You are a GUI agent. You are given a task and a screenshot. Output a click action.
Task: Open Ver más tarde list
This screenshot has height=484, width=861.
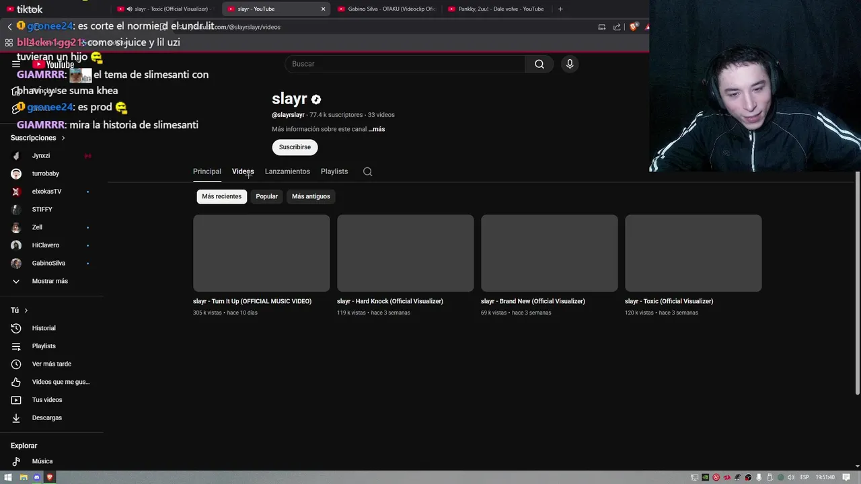(51, 364)
